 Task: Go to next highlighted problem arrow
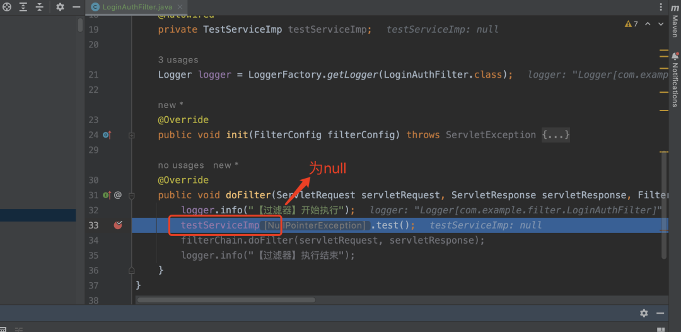pos(661,24)
